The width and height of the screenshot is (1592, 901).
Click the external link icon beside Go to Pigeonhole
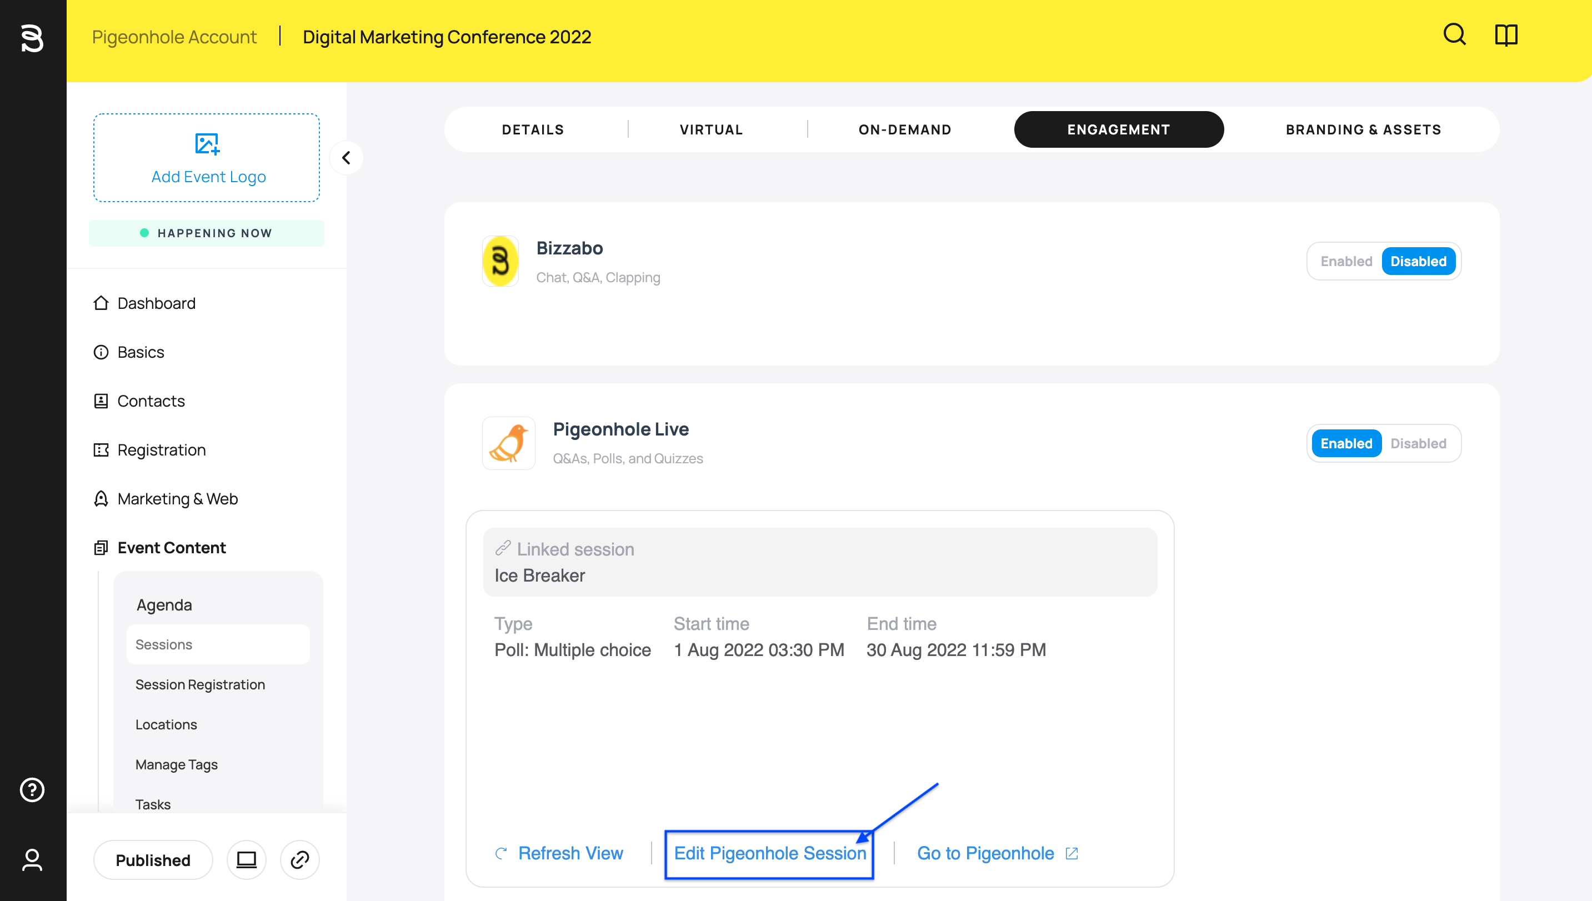1072,853
